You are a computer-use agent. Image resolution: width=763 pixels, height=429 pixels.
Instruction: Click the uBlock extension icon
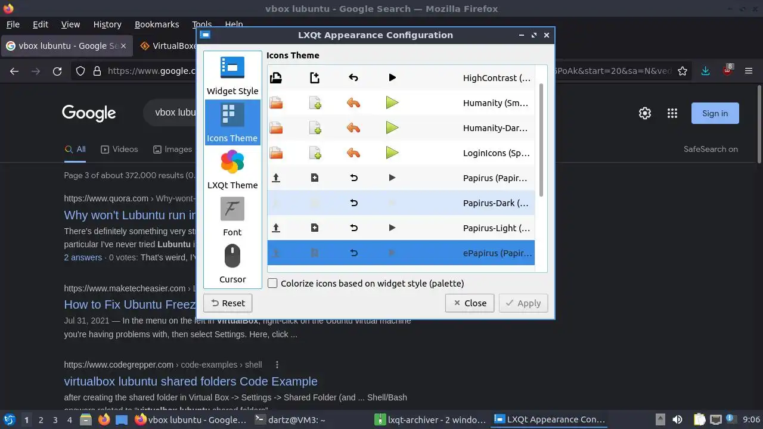727,70
